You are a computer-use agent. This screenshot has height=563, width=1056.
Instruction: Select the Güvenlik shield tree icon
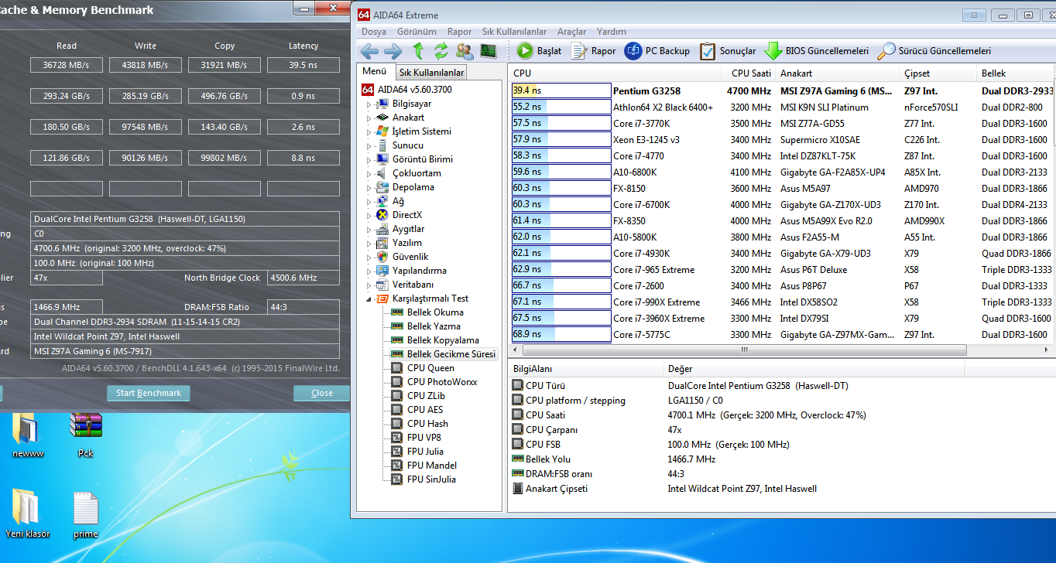click(x=382, y=257)
